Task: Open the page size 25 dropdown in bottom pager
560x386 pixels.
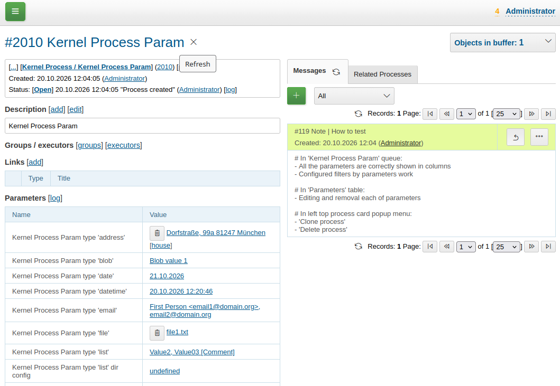Action: point(506,247)
